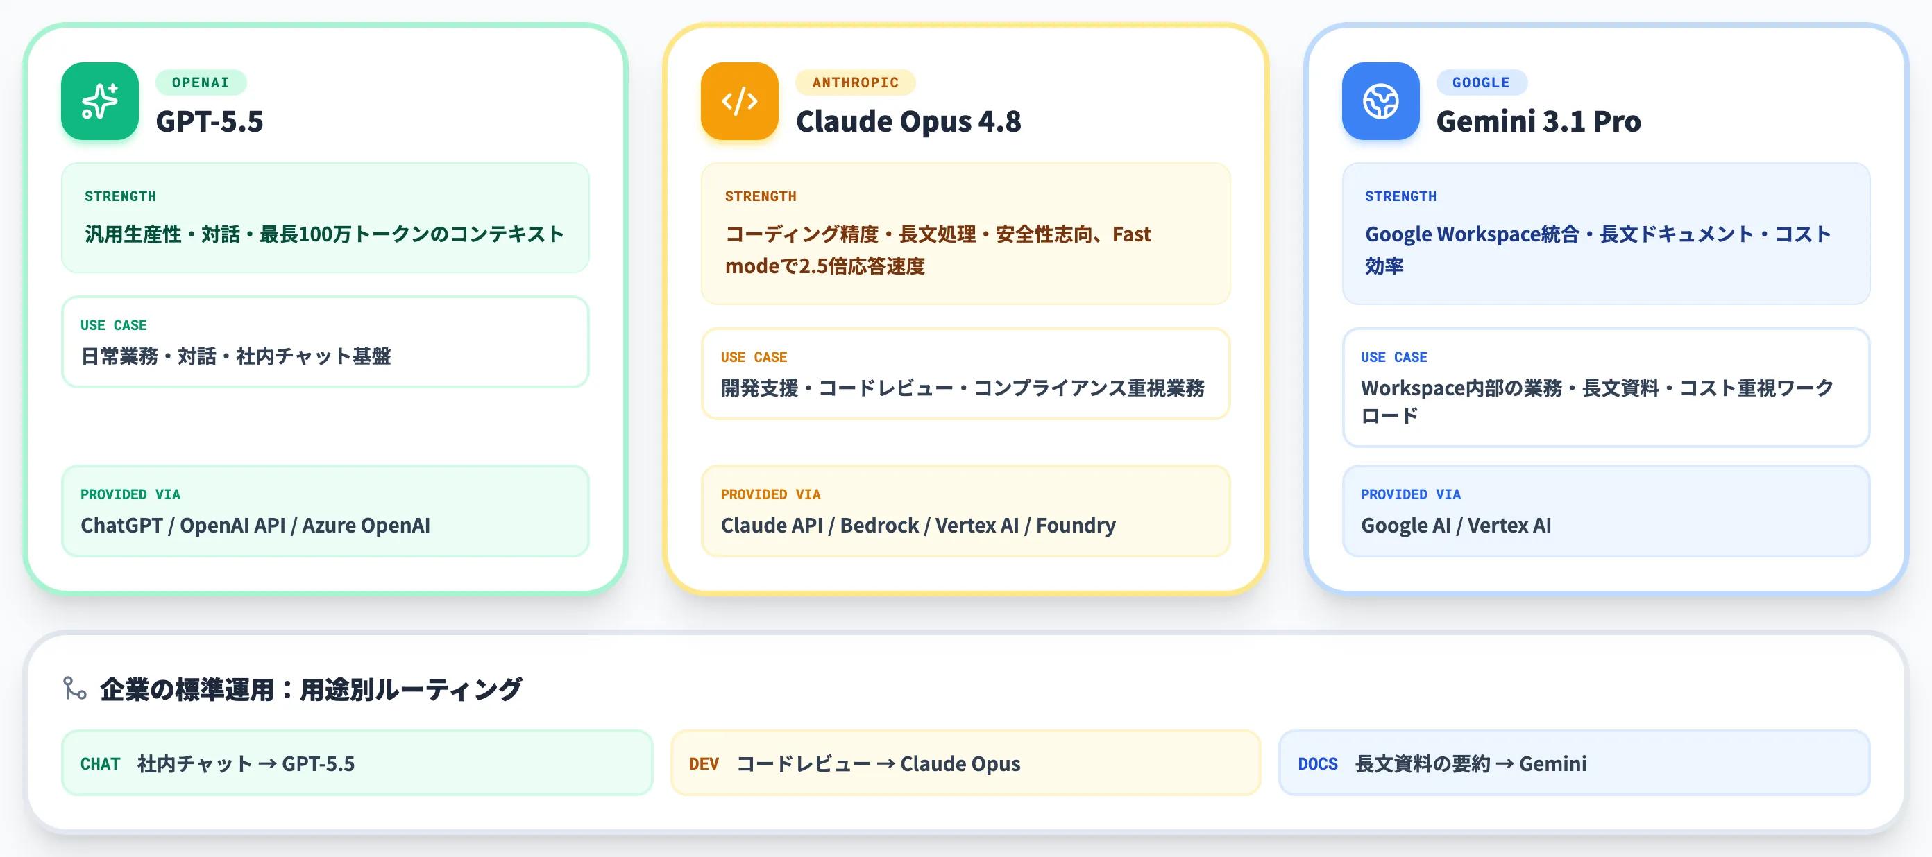Screen dimensions: 1932x857
Task: Click the Workspace内部の業務 use case text
Action: click(x=1598, y=401)
